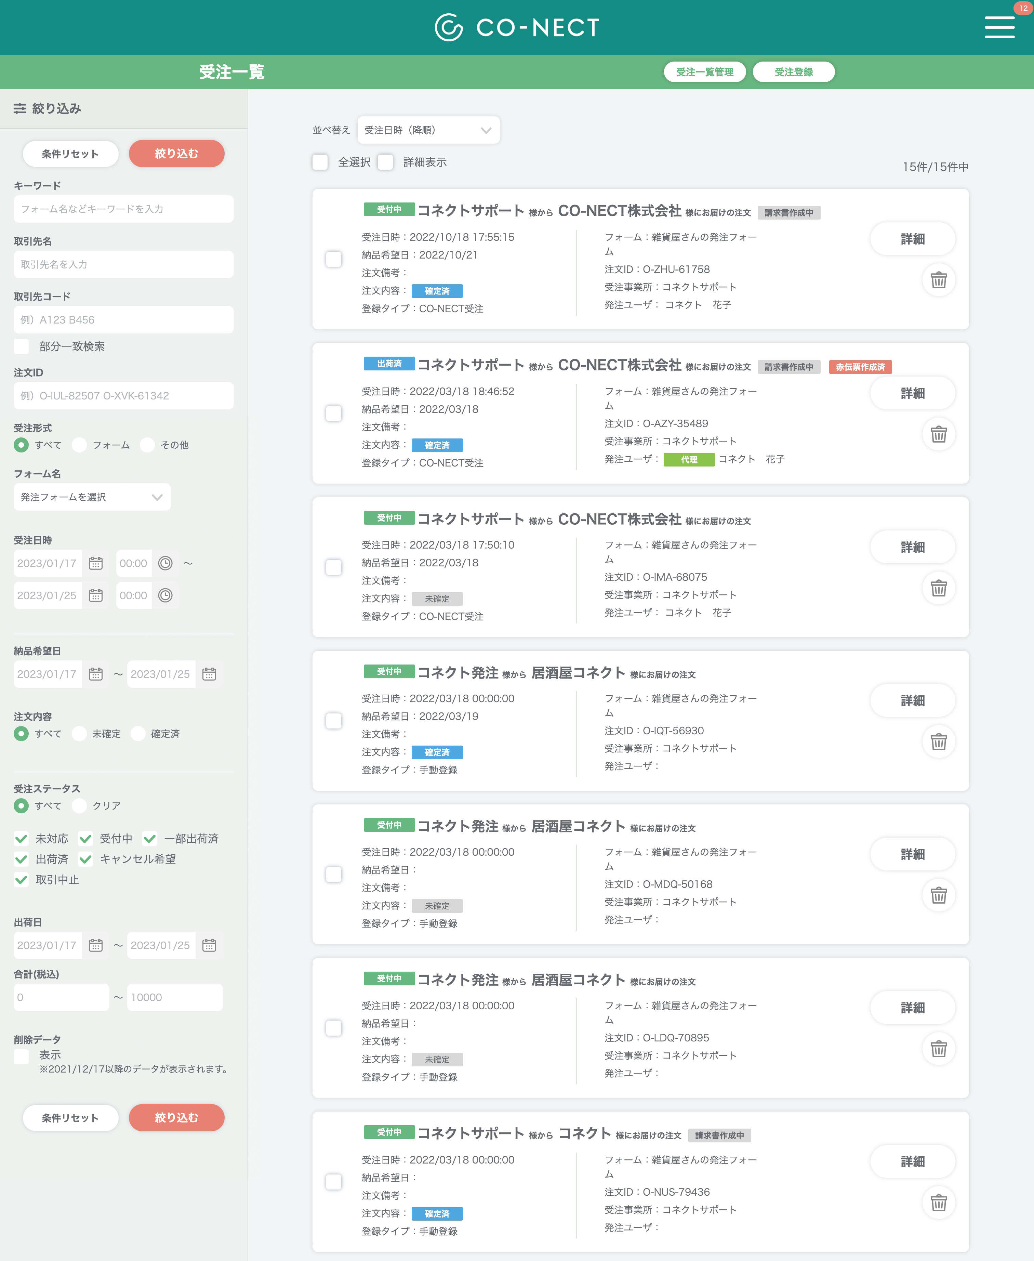Open calendar for 受注日時 end date
The width and height of the screenshot is (1034, 1261).
95,596
